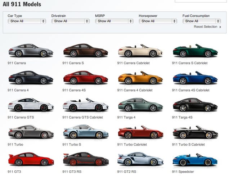Open the white 911 Carrera GTS image
This screenshot has width=229, height=179.
click(x=31, y=105)
